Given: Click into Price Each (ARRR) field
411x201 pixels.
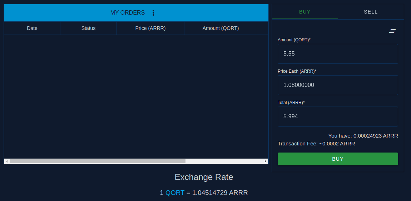Looking at the screenshot, I should [x=338, y=85].
